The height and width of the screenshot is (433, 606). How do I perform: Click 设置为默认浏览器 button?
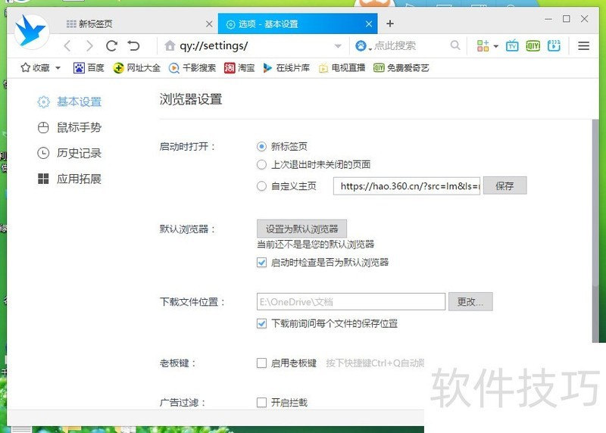click(x=301, y=229)
